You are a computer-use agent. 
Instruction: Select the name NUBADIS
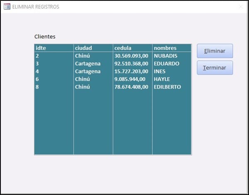pyautogui.click(x=166, y=56)
